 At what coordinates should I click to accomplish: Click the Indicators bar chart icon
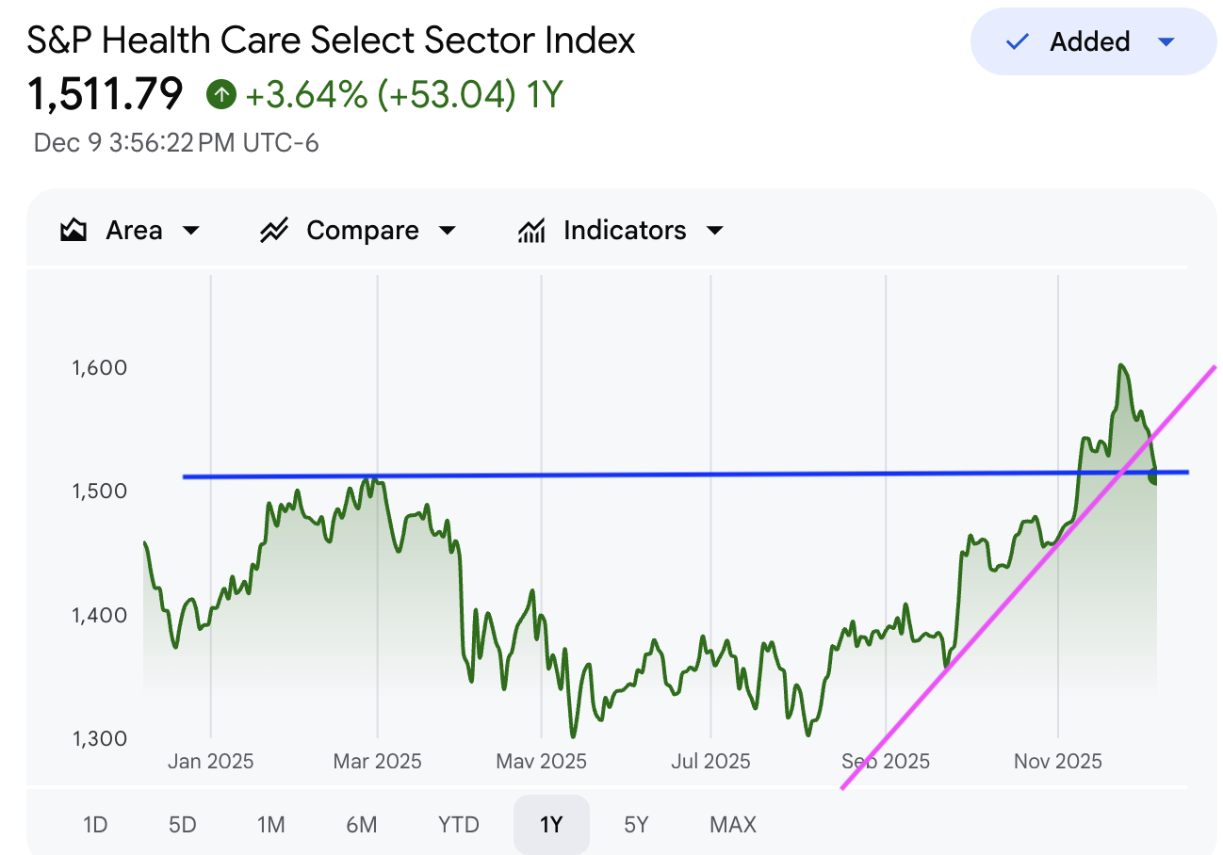pos(532,231)
